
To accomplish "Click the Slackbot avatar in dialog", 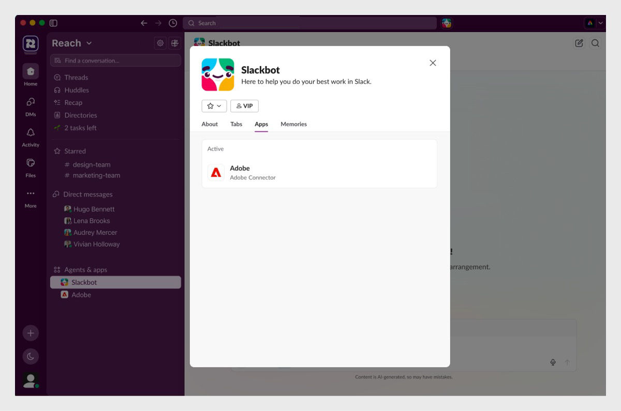I will 218,74.
